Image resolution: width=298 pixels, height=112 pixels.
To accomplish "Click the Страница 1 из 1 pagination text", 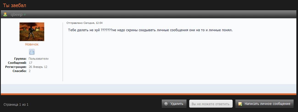I will click(x=16, y=104).
